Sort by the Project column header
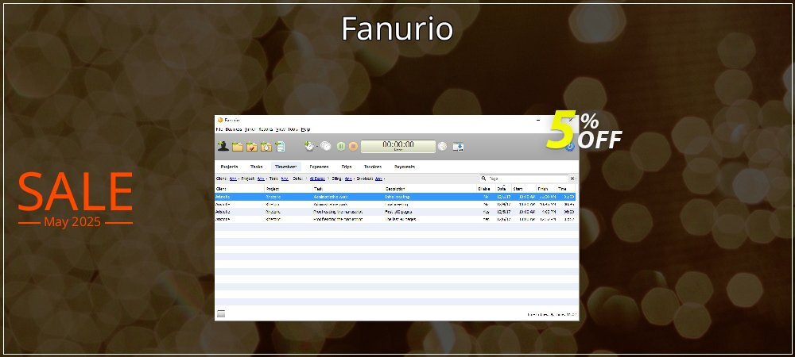The image size is (795, 357). tap(289, 189)
